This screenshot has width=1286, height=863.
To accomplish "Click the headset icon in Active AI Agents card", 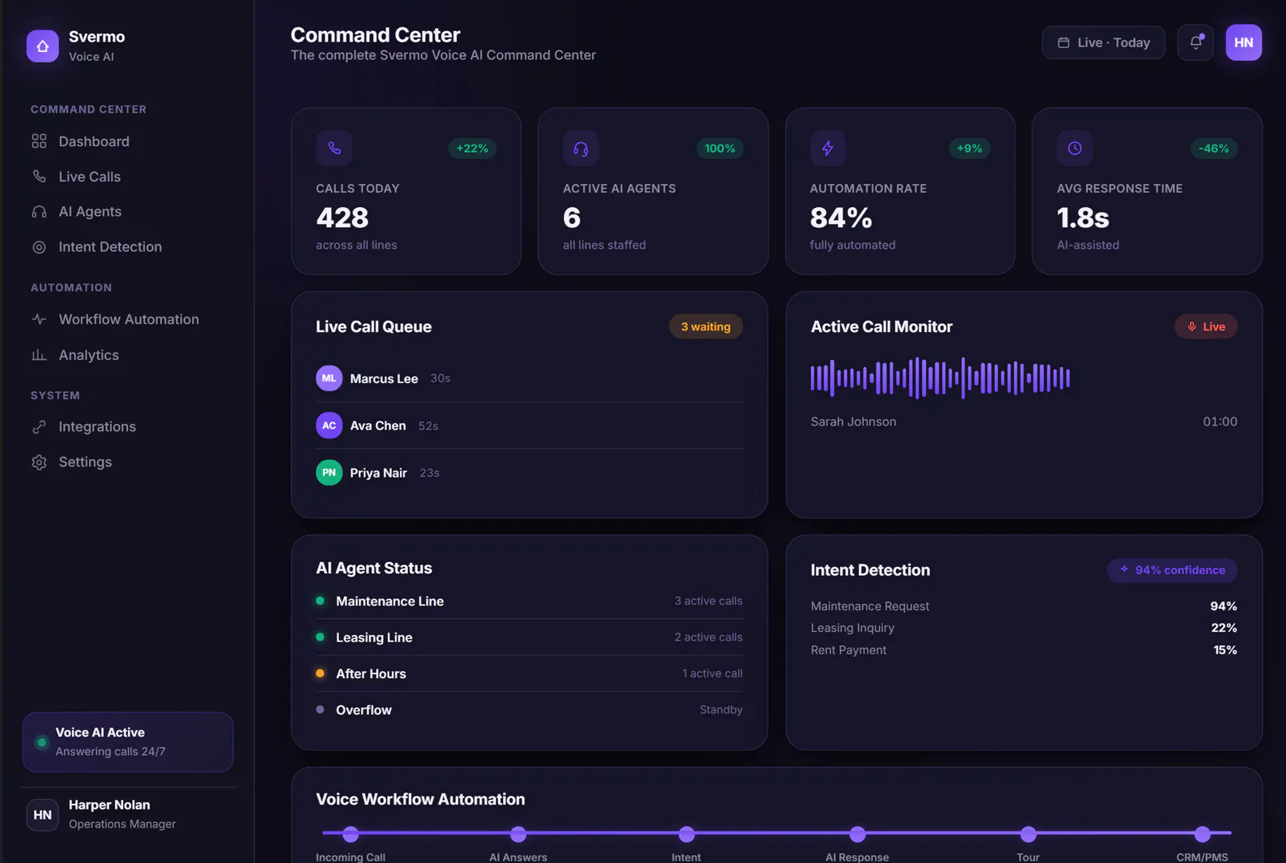I will pyautogui.click(x=581, y=148).
